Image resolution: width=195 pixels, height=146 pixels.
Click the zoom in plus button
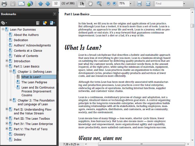click(114, 4)
